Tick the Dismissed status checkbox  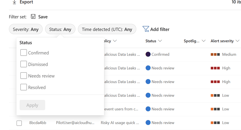[x=24, y=64]
